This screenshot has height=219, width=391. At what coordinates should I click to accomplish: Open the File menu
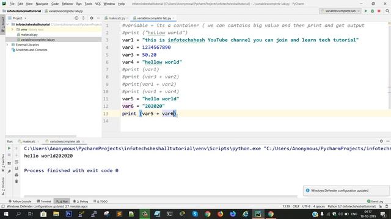tap(12, 4)
